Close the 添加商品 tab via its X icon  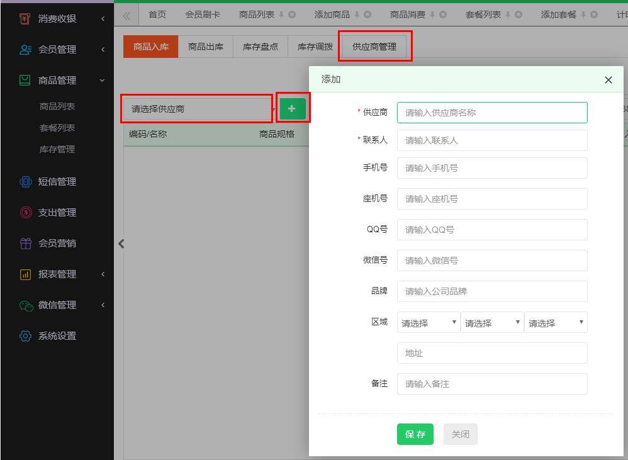(x=367, y=15)
